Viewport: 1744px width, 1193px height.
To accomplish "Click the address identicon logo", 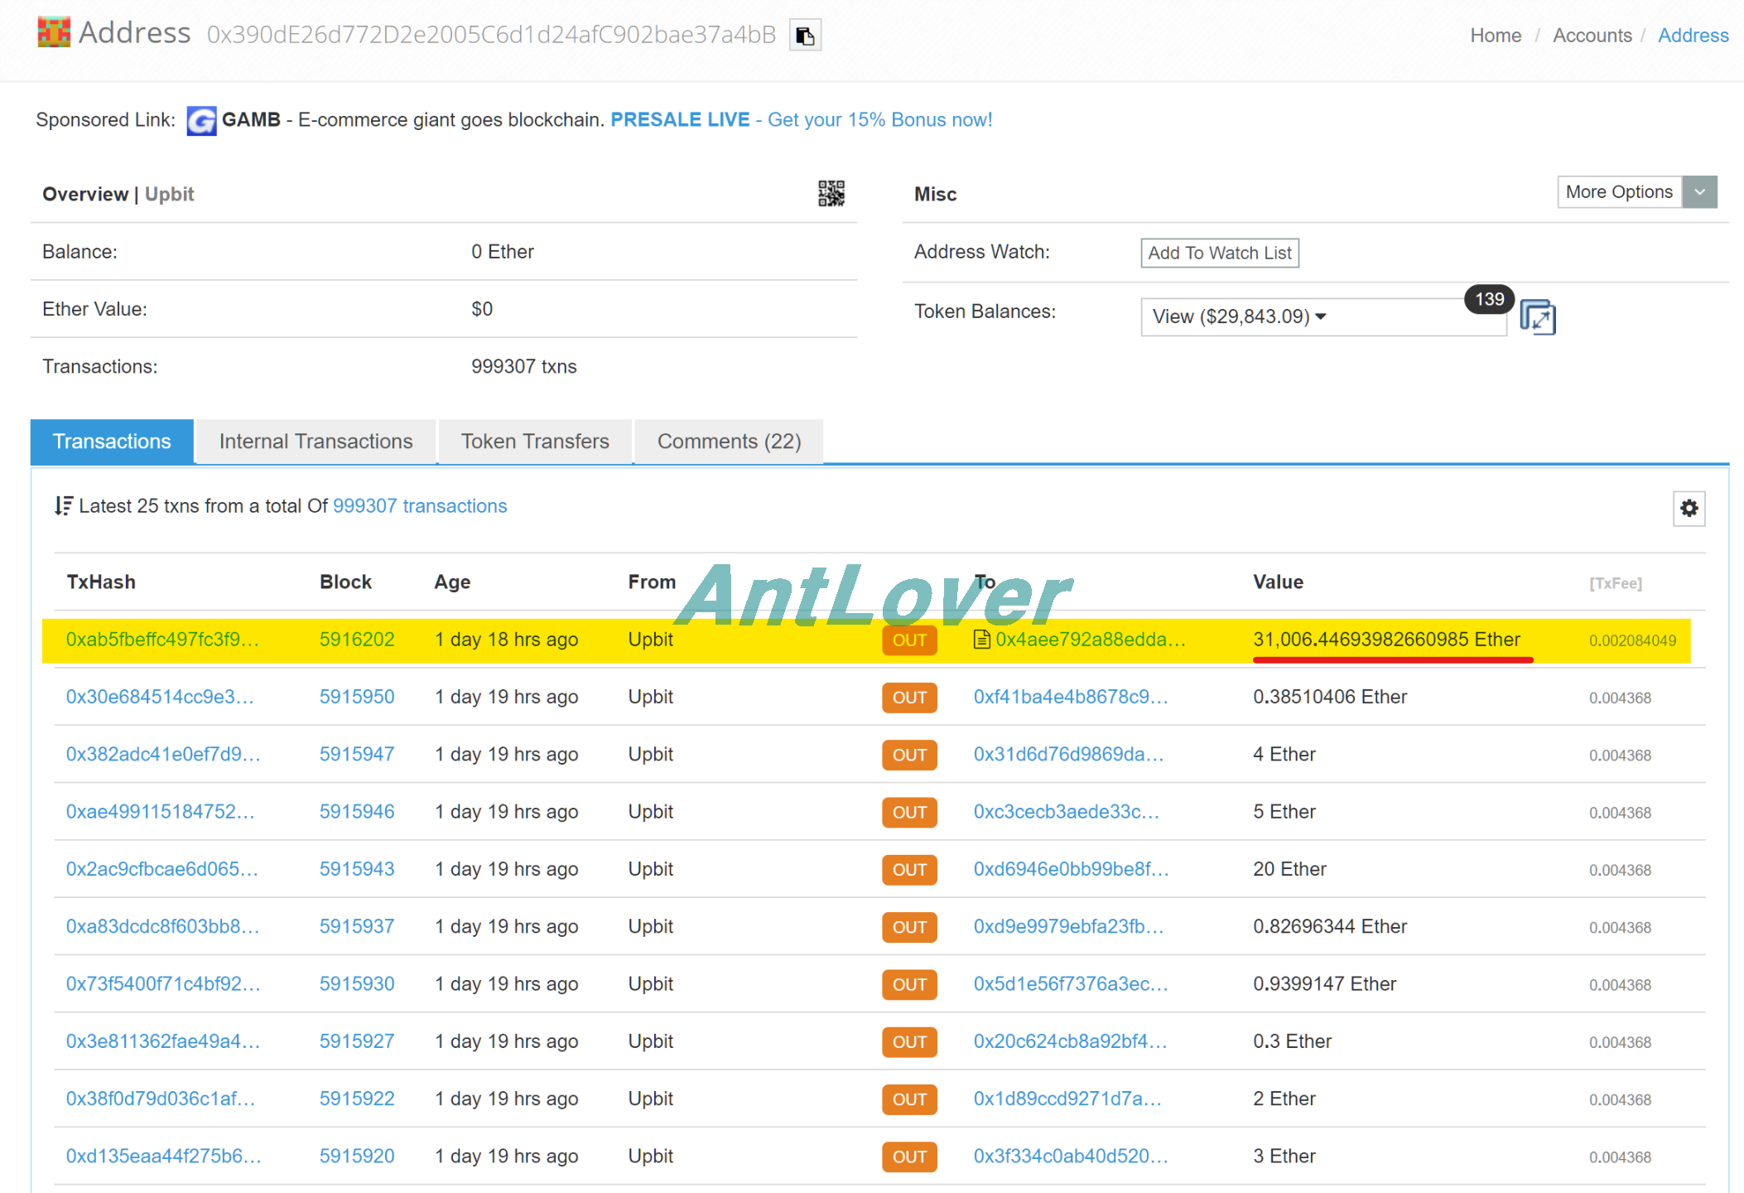I will (54, 33).
